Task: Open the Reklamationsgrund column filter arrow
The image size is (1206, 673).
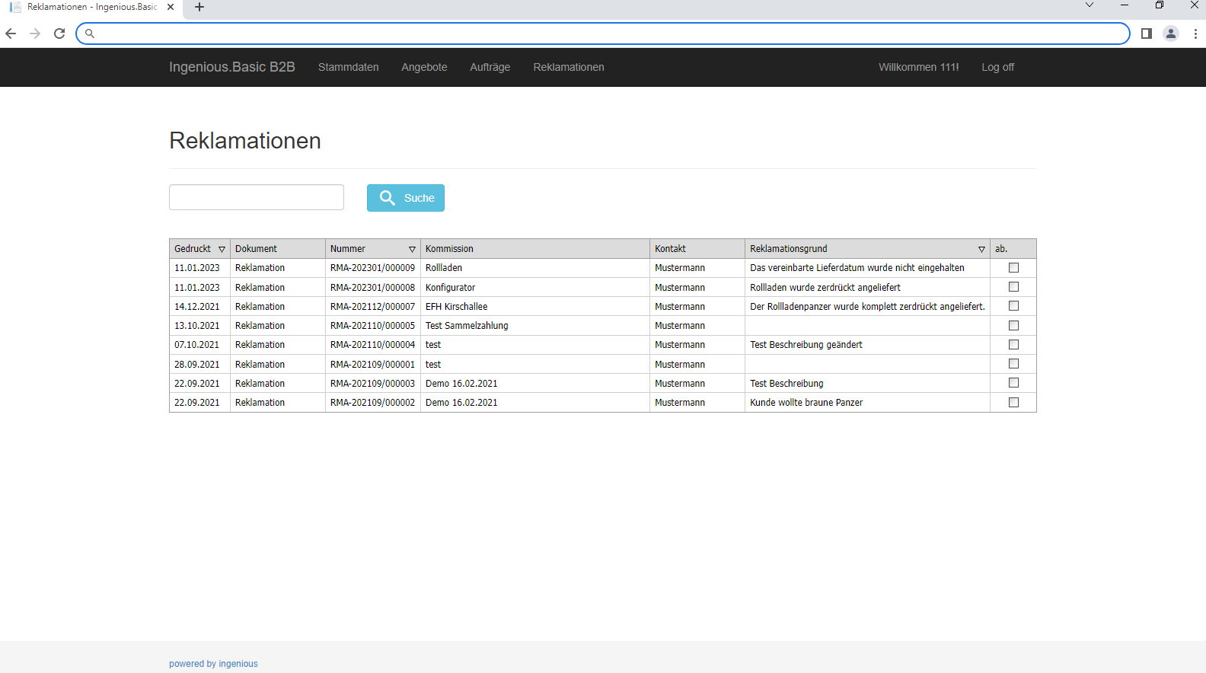Action: tap(981, 249)
